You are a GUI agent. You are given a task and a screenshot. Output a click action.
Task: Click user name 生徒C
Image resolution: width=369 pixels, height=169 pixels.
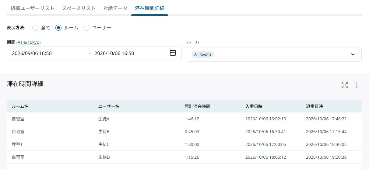104,144
